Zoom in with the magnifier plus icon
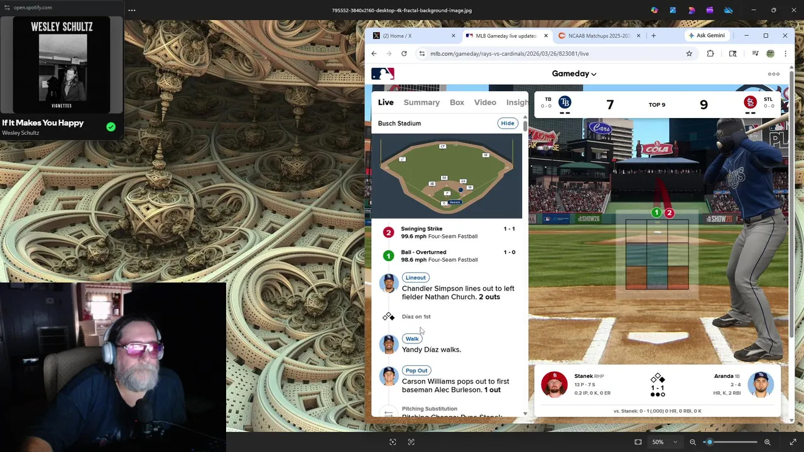Screen dimensions: 804x452 click(767, 442)
